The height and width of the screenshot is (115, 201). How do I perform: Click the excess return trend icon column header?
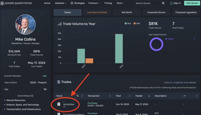(x=184, y=96)
